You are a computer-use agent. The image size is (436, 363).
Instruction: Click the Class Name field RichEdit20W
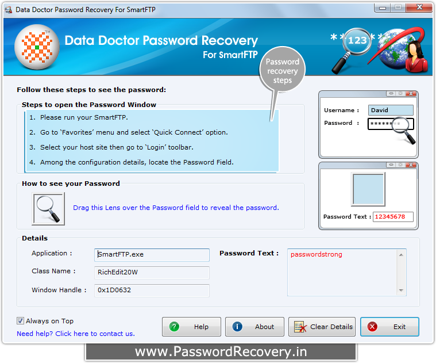point(152,273)
